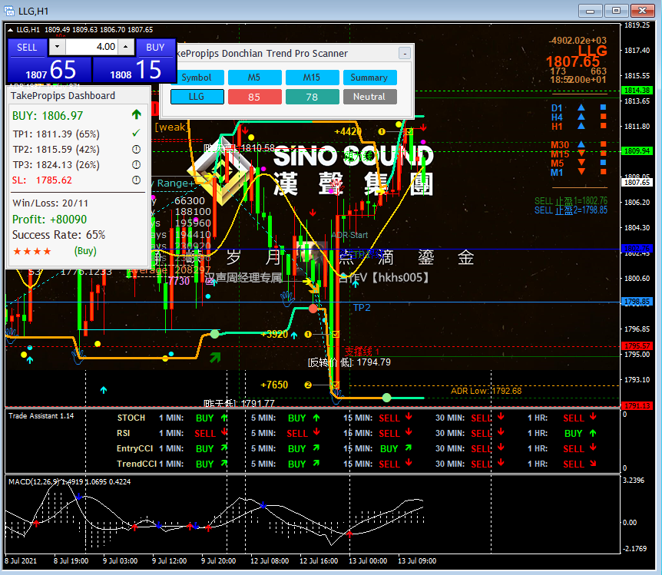The height and width of the screenshot is (575, 662).
Task: Click the Win/Loss: 20/11 text
Action: 50,203
